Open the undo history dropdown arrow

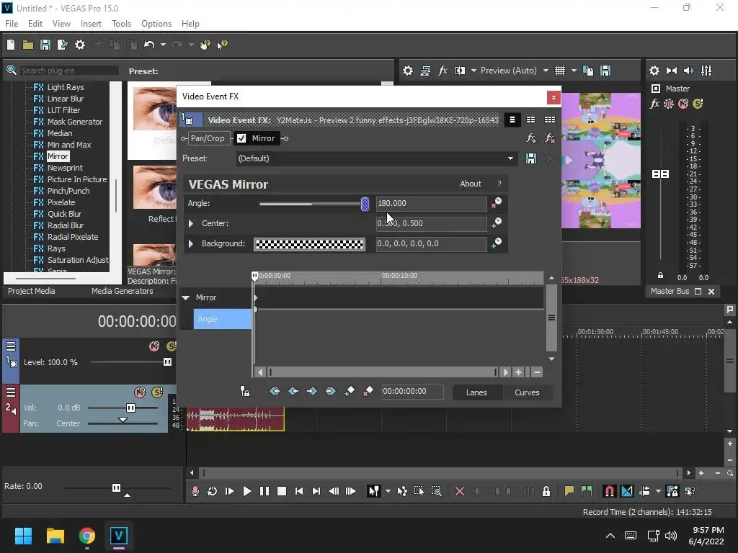click(x=163, y=45)
